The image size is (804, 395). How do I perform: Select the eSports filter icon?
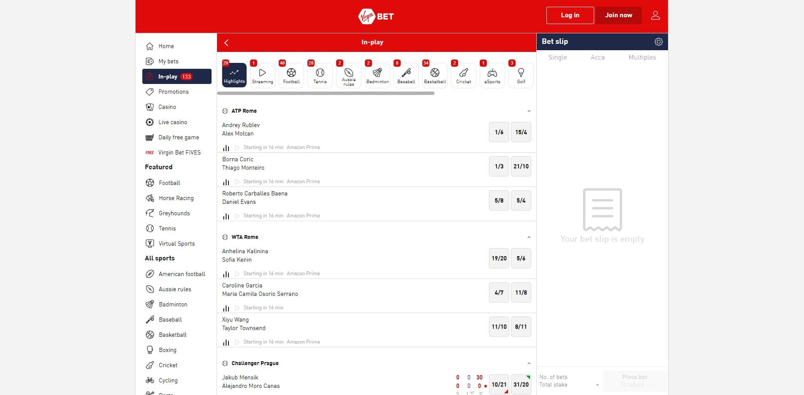point(492,75)
